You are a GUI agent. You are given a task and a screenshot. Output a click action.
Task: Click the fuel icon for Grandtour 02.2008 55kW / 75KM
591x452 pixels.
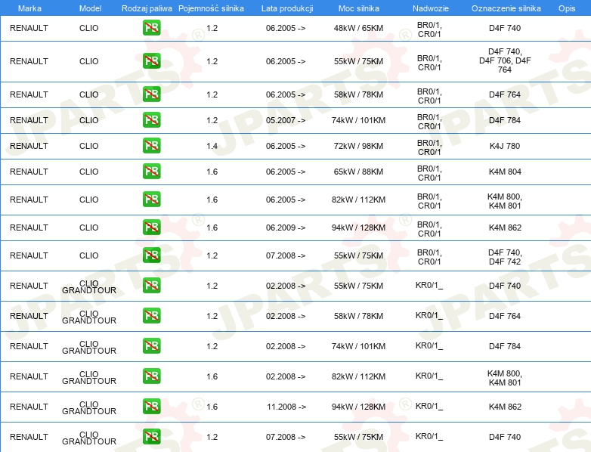coord(151,286)
